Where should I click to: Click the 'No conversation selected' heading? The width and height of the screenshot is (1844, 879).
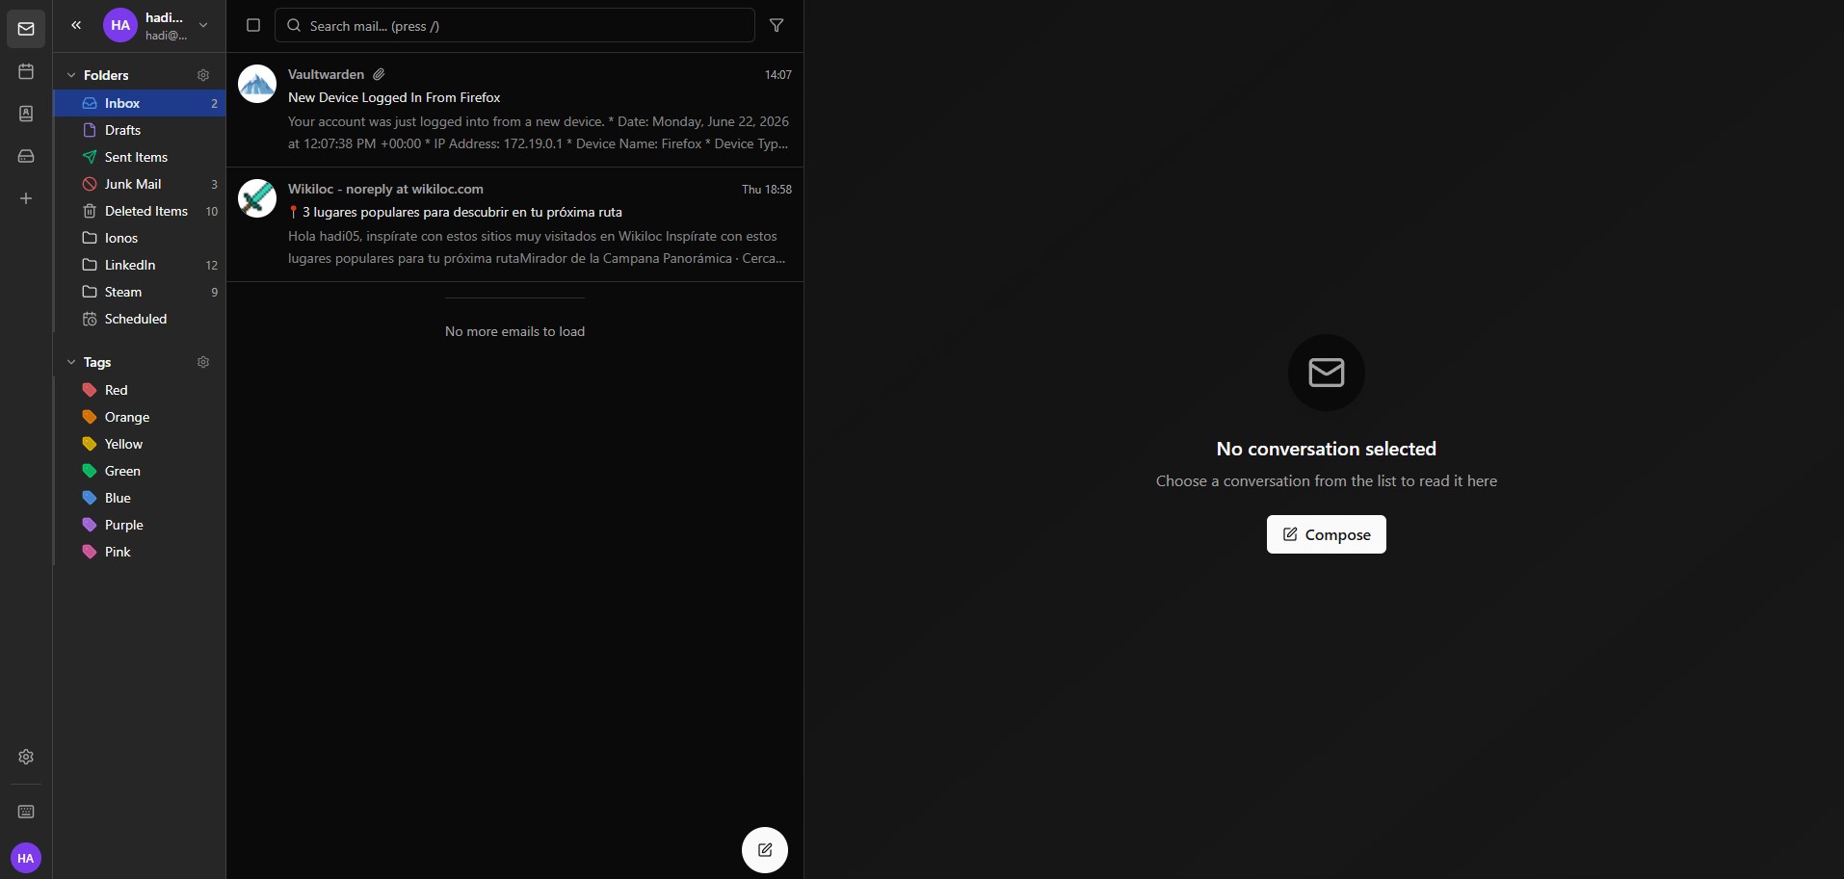point(1327,449)
